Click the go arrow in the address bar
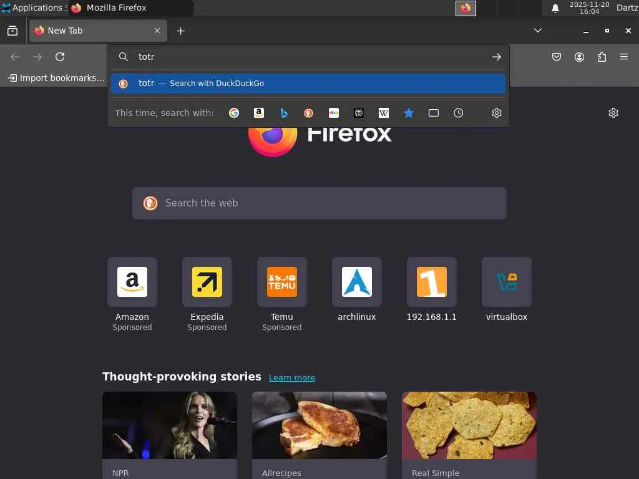The height and width of the screenshot is (479, 639). pyautogui.click(x=496, y=57)
